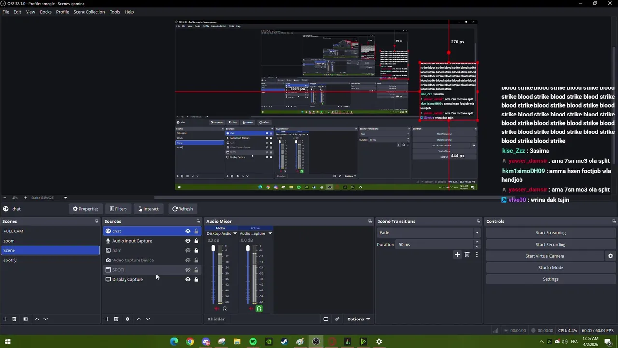
Task: Show Video Capture Device source eye
Action: 188,260
